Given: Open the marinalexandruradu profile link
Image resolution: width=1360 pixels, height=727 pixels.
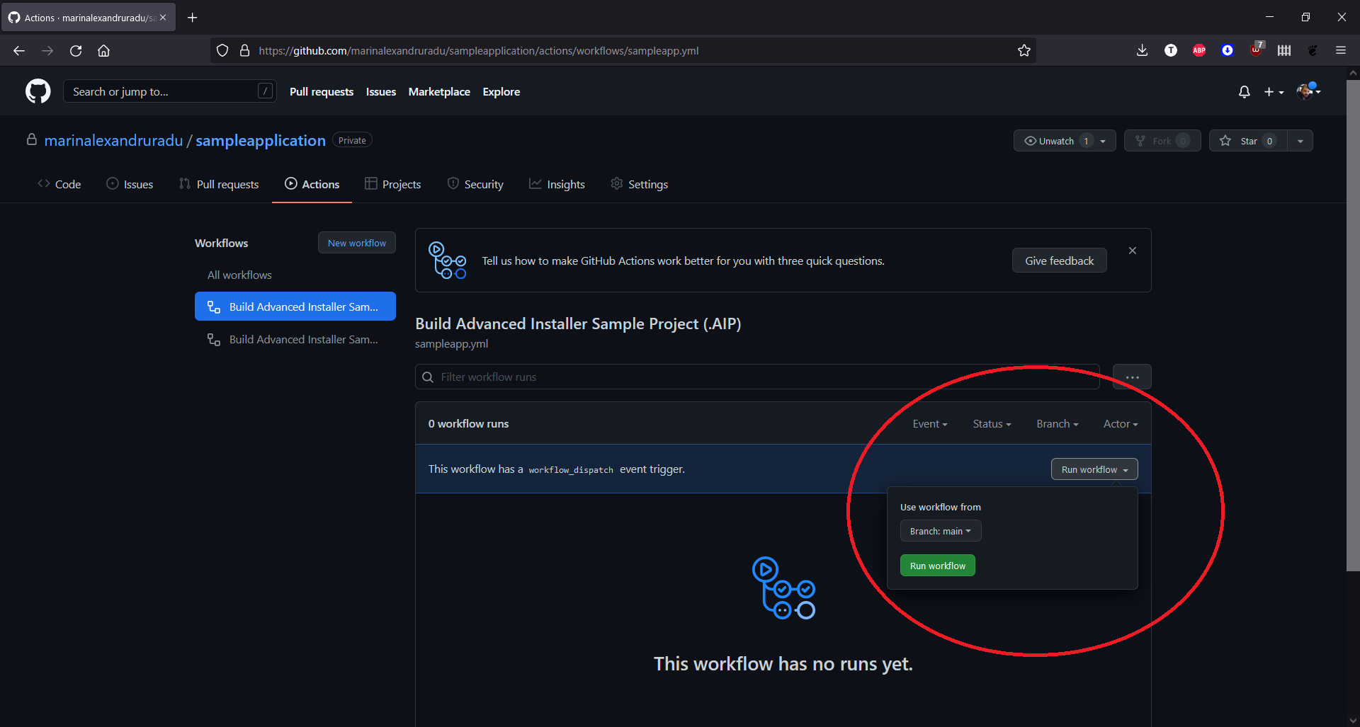Looking at the screenshot, I should (113, 140).
